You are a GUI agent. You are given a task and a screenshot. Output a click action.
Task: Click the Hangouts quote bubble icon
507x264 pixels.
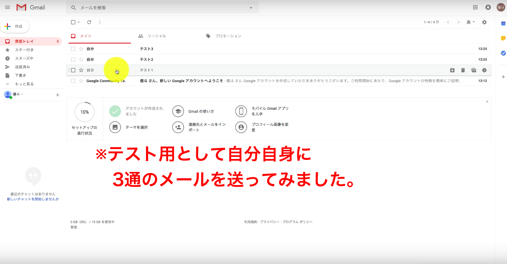[x=33, y=177]
